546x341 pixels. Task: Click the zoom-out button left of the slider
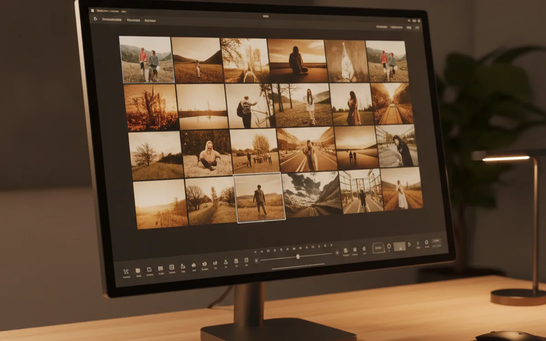coord(257,260)
